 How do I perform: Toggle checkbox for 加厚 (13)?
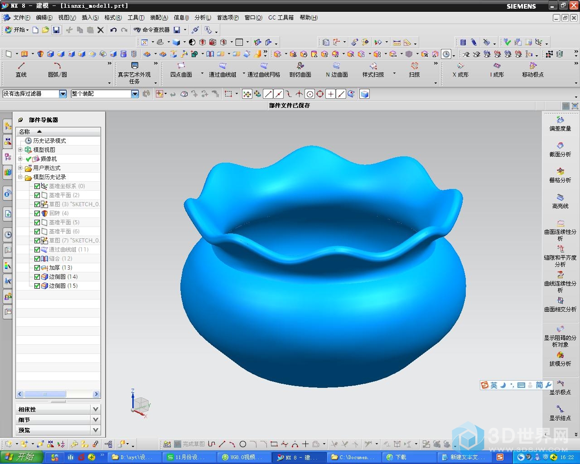[x=37, y=268]
